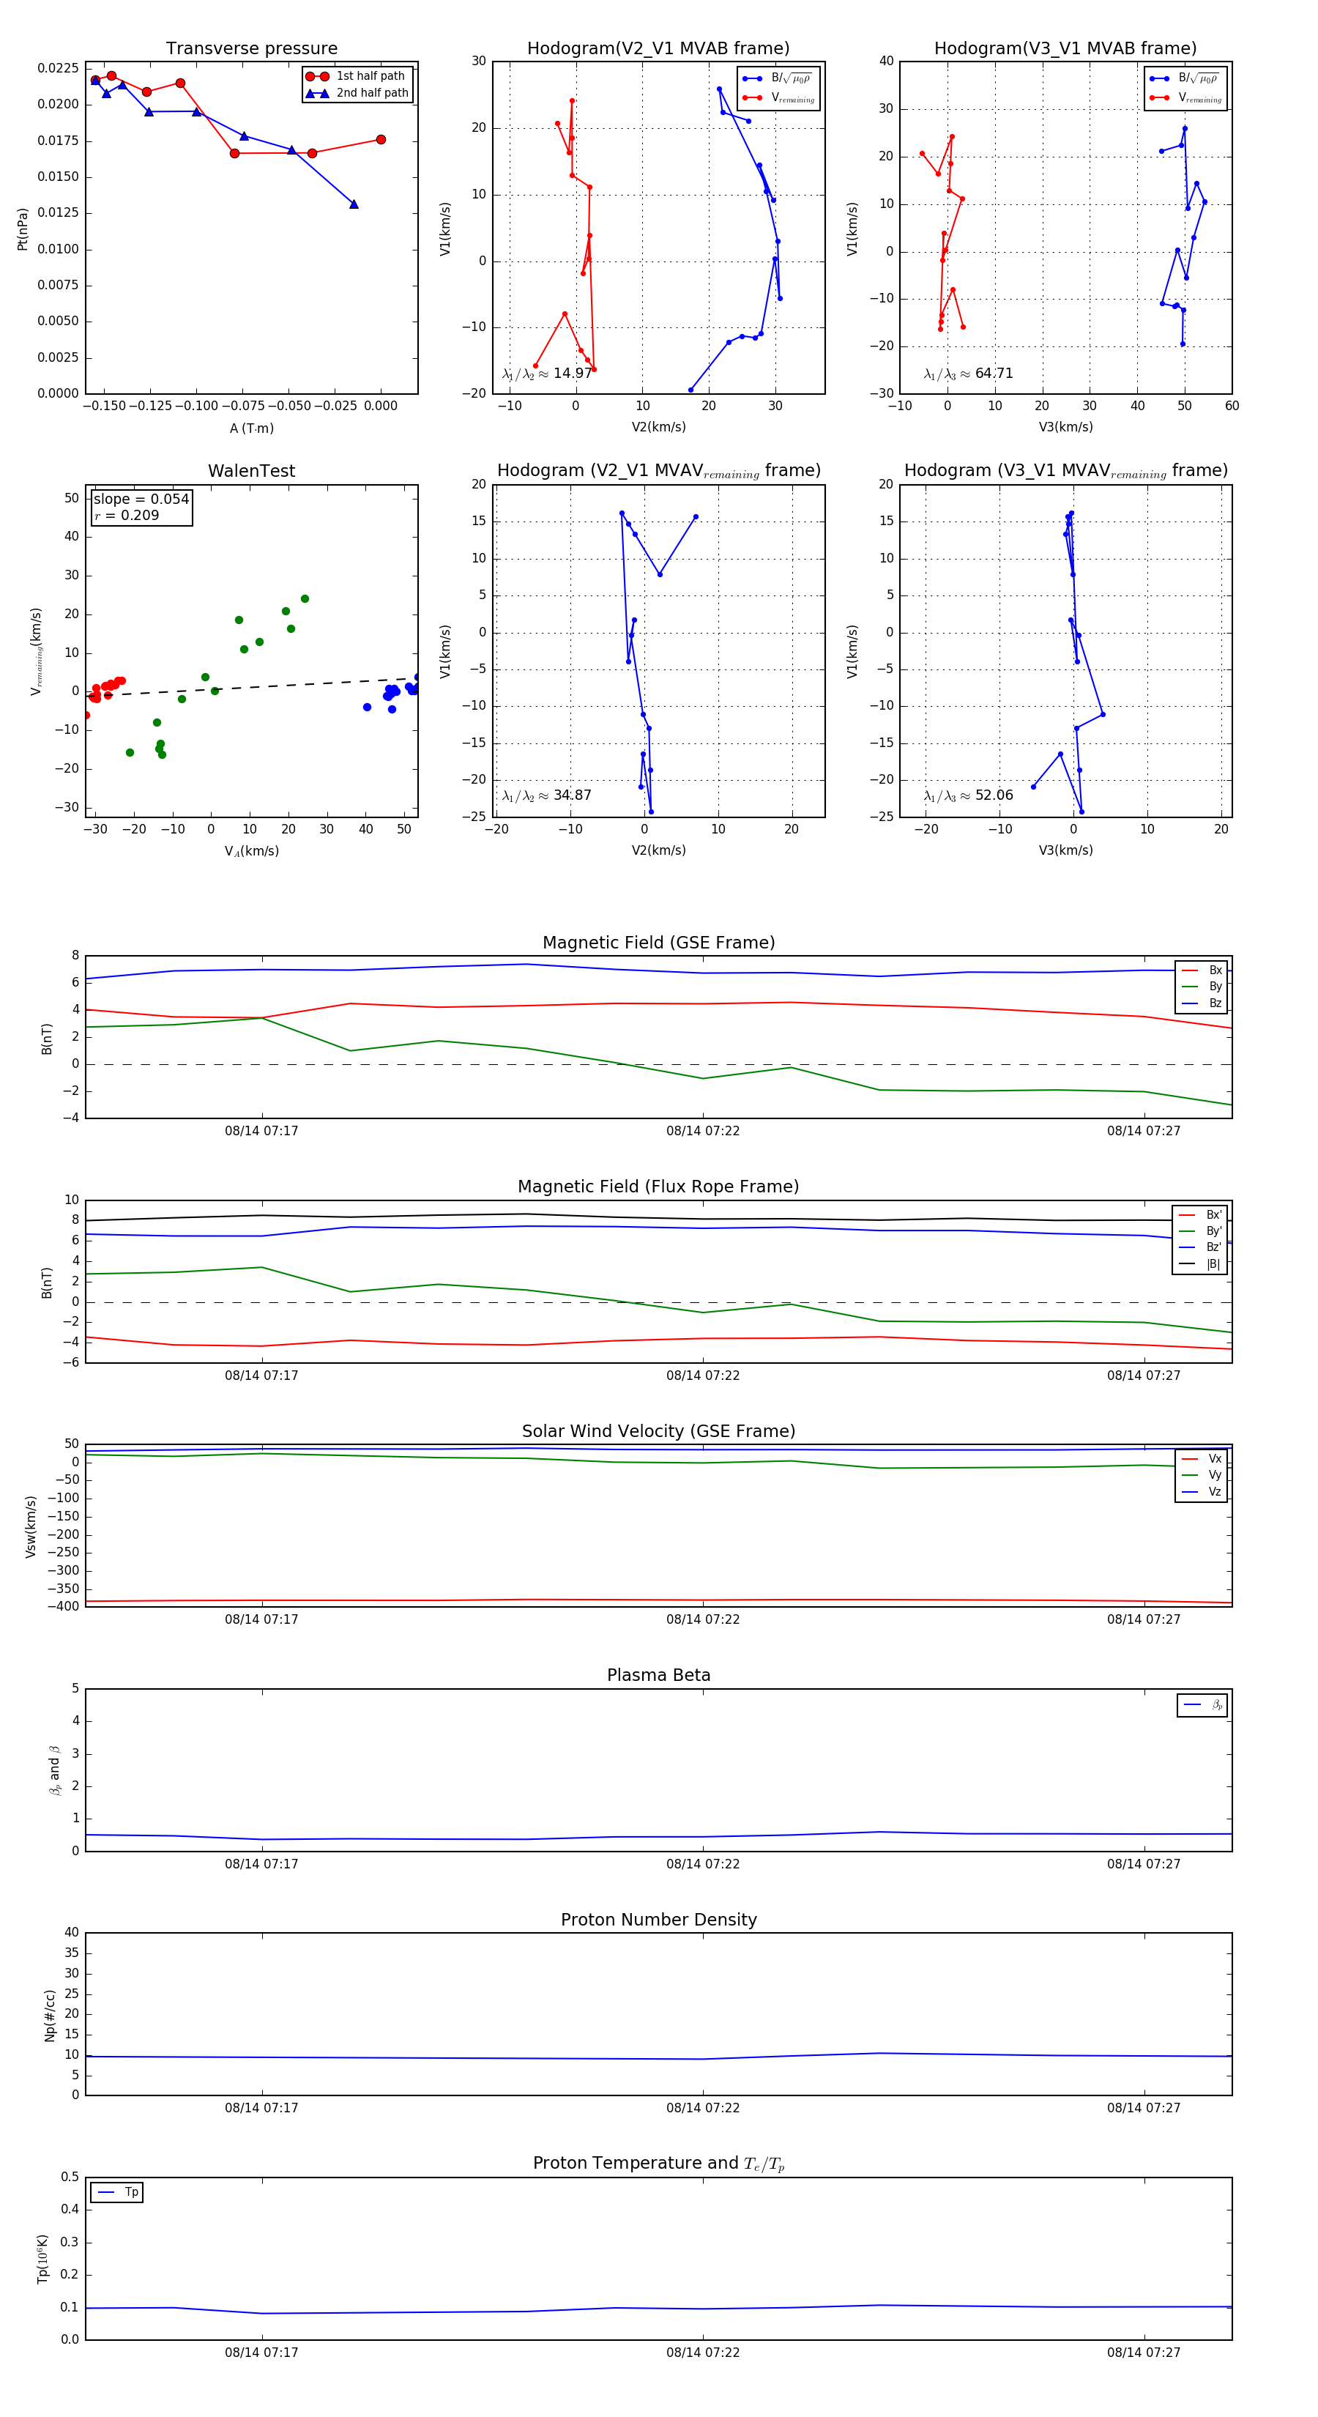Viewport: 1318px width, 2417px height.
Task: Click 'Vy' legend entry in solar wind plot
Action: [x=1202, y=1475]
